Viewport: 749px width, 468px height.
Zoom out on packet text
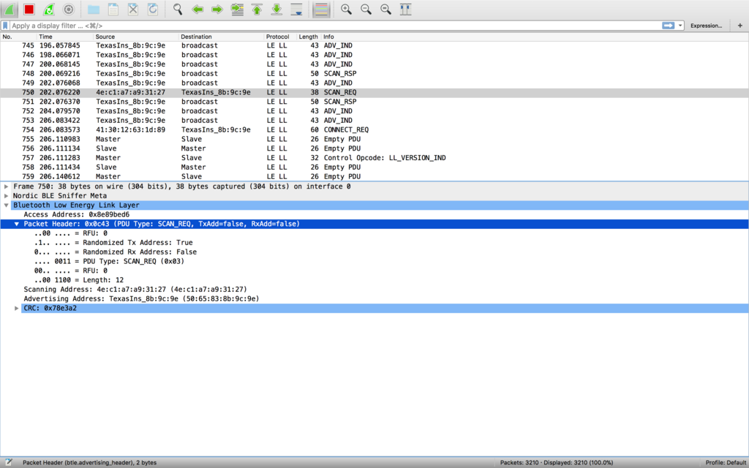(x=366, y=10)
